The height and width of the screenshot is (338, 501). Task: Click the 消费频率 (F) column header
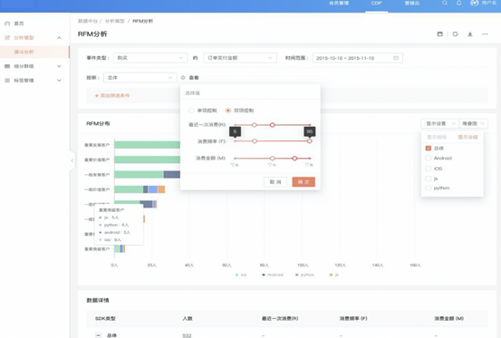353,318
